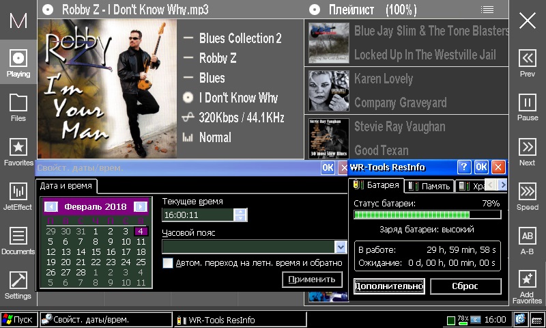Select Karen Lovely album thumbnail
Image resolution: width=546 pixels, height=328 pixels.
[x=329, y=91]
